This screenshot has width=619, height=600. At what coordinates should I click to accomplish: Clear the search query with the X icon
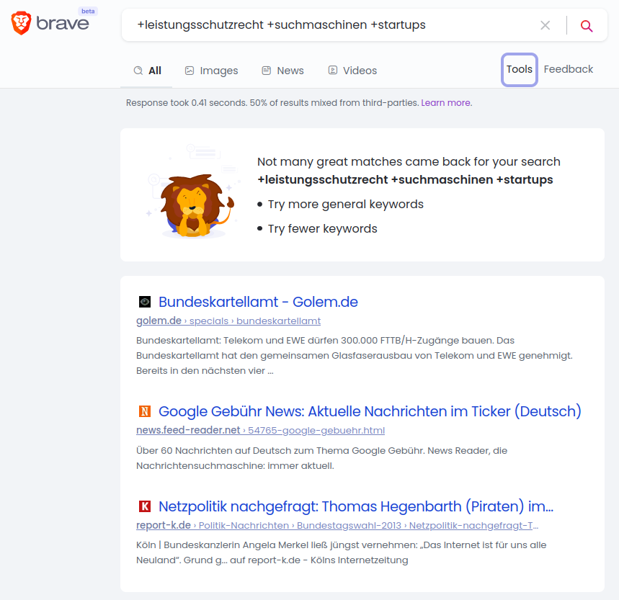click(545, 25)
